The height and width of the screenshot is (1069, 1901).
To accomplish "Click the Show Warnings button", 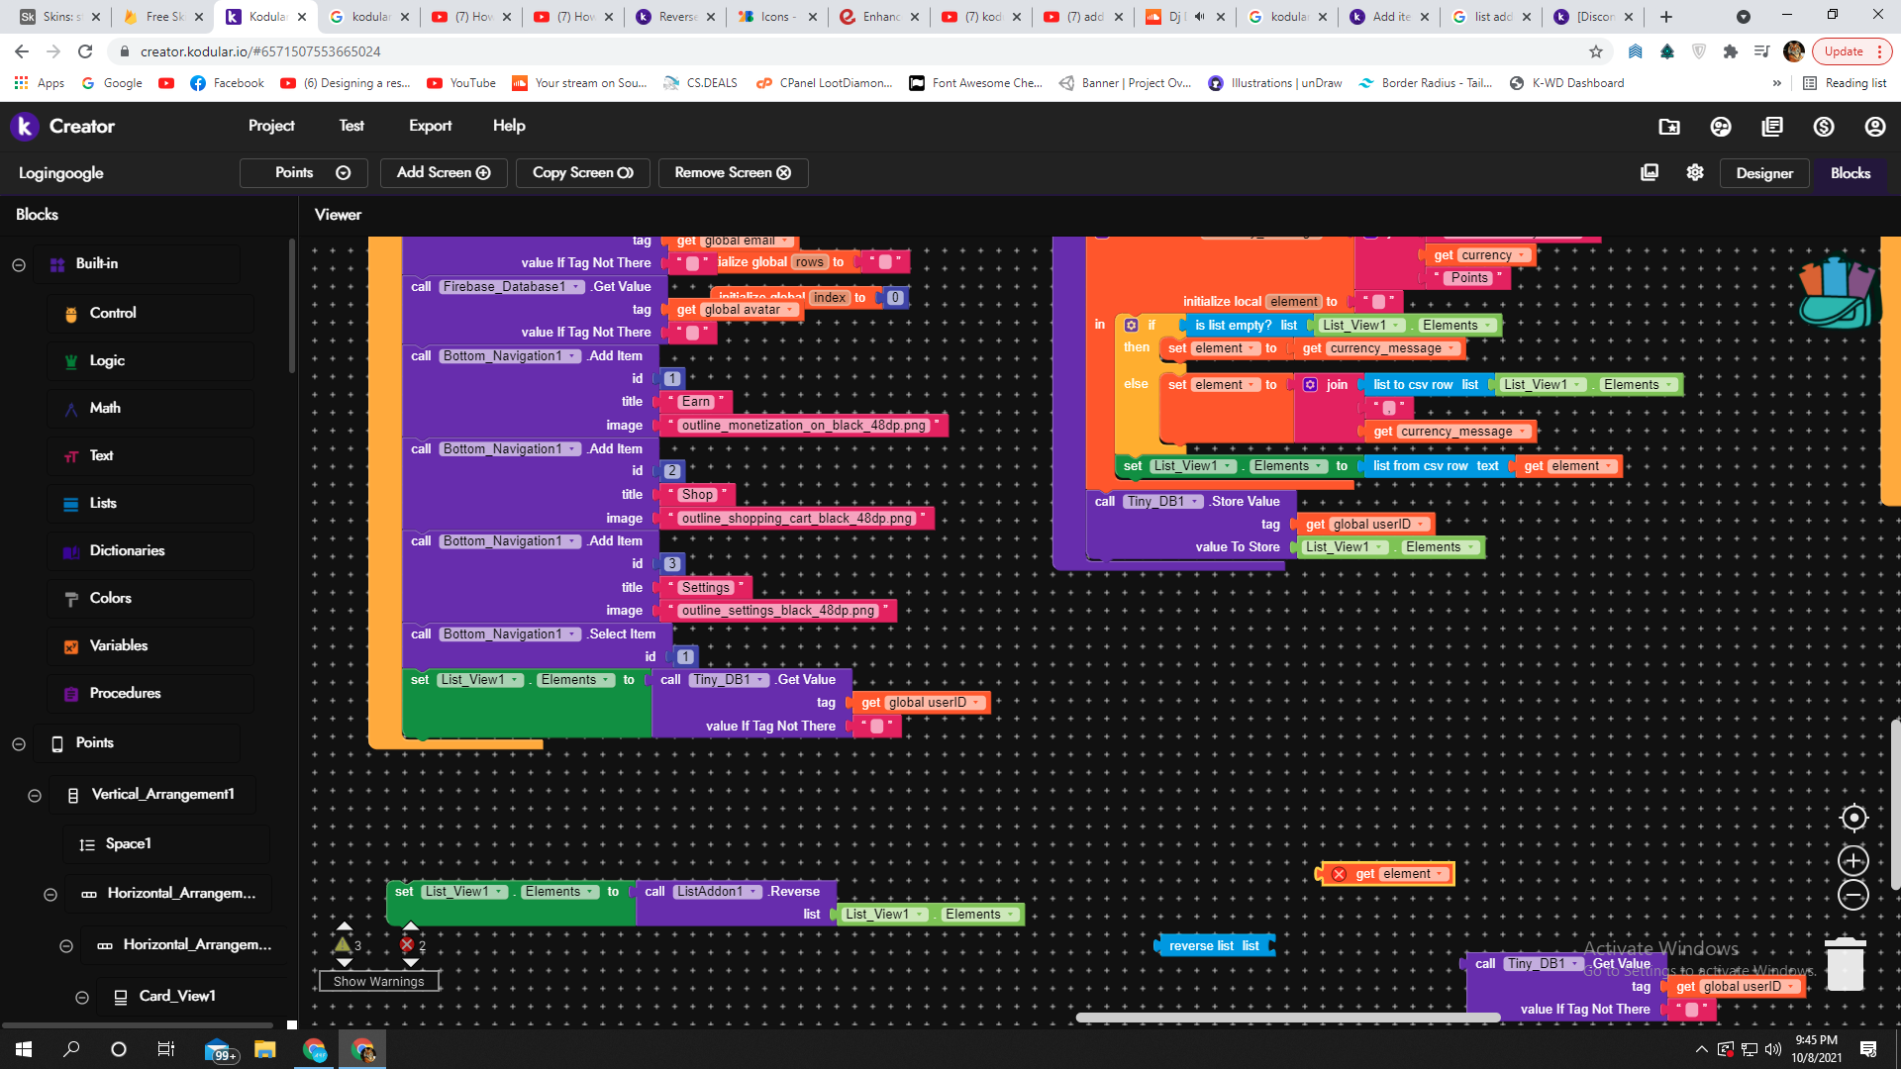I will [x=378, y=981].
